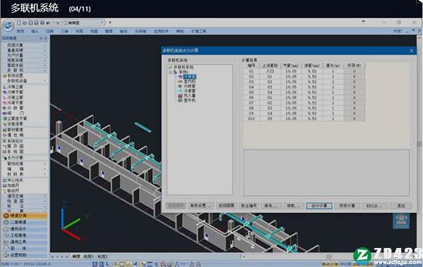Open the 系统设置 sidebar item
The image size is (423, 267).
[13, 75]
